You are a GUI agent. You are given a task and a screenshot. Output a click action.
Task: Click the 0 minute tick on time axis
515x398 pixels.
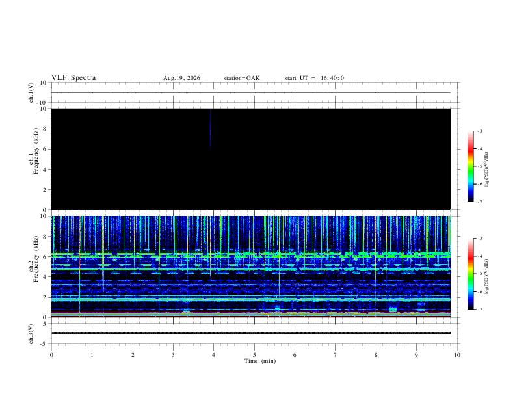51,355
